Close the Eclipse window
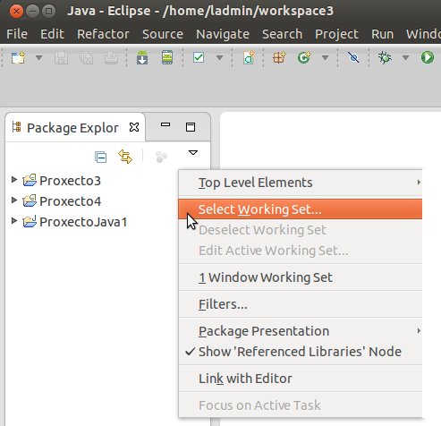 click(x=16, y=12)
